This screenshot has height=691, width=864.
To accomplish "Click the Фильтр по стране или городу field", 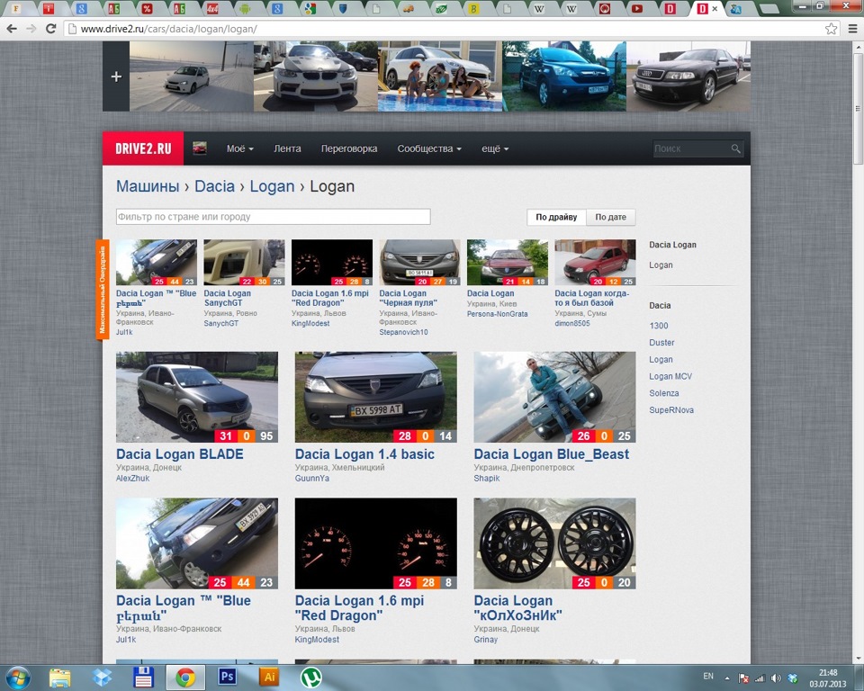I will pos(273,217).
